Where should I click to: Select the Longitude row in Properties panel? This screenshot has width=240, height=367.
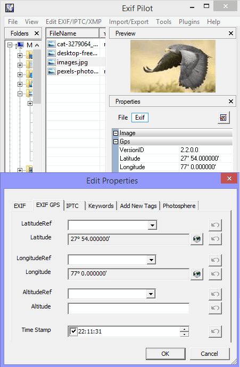click(x=176, y=167)
